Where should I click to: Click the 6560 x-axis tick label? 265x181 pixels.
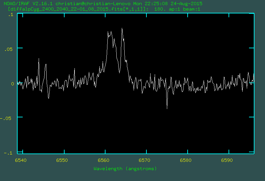pyautogui.click(x=103, y=160)
